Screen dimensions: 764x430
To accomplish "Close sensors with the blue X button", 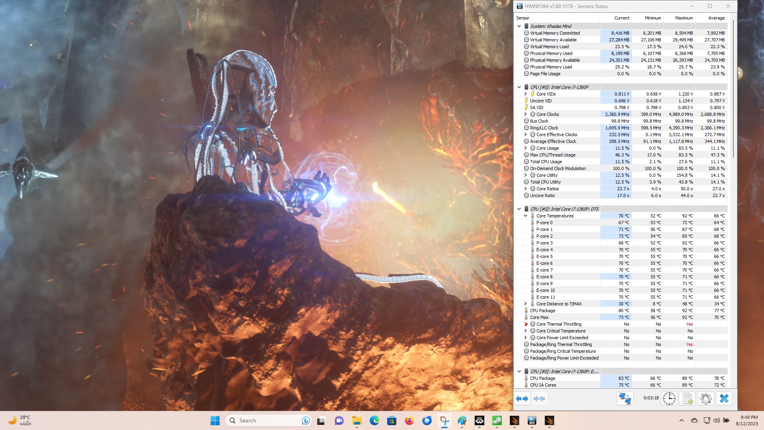I will pos(724,399).
